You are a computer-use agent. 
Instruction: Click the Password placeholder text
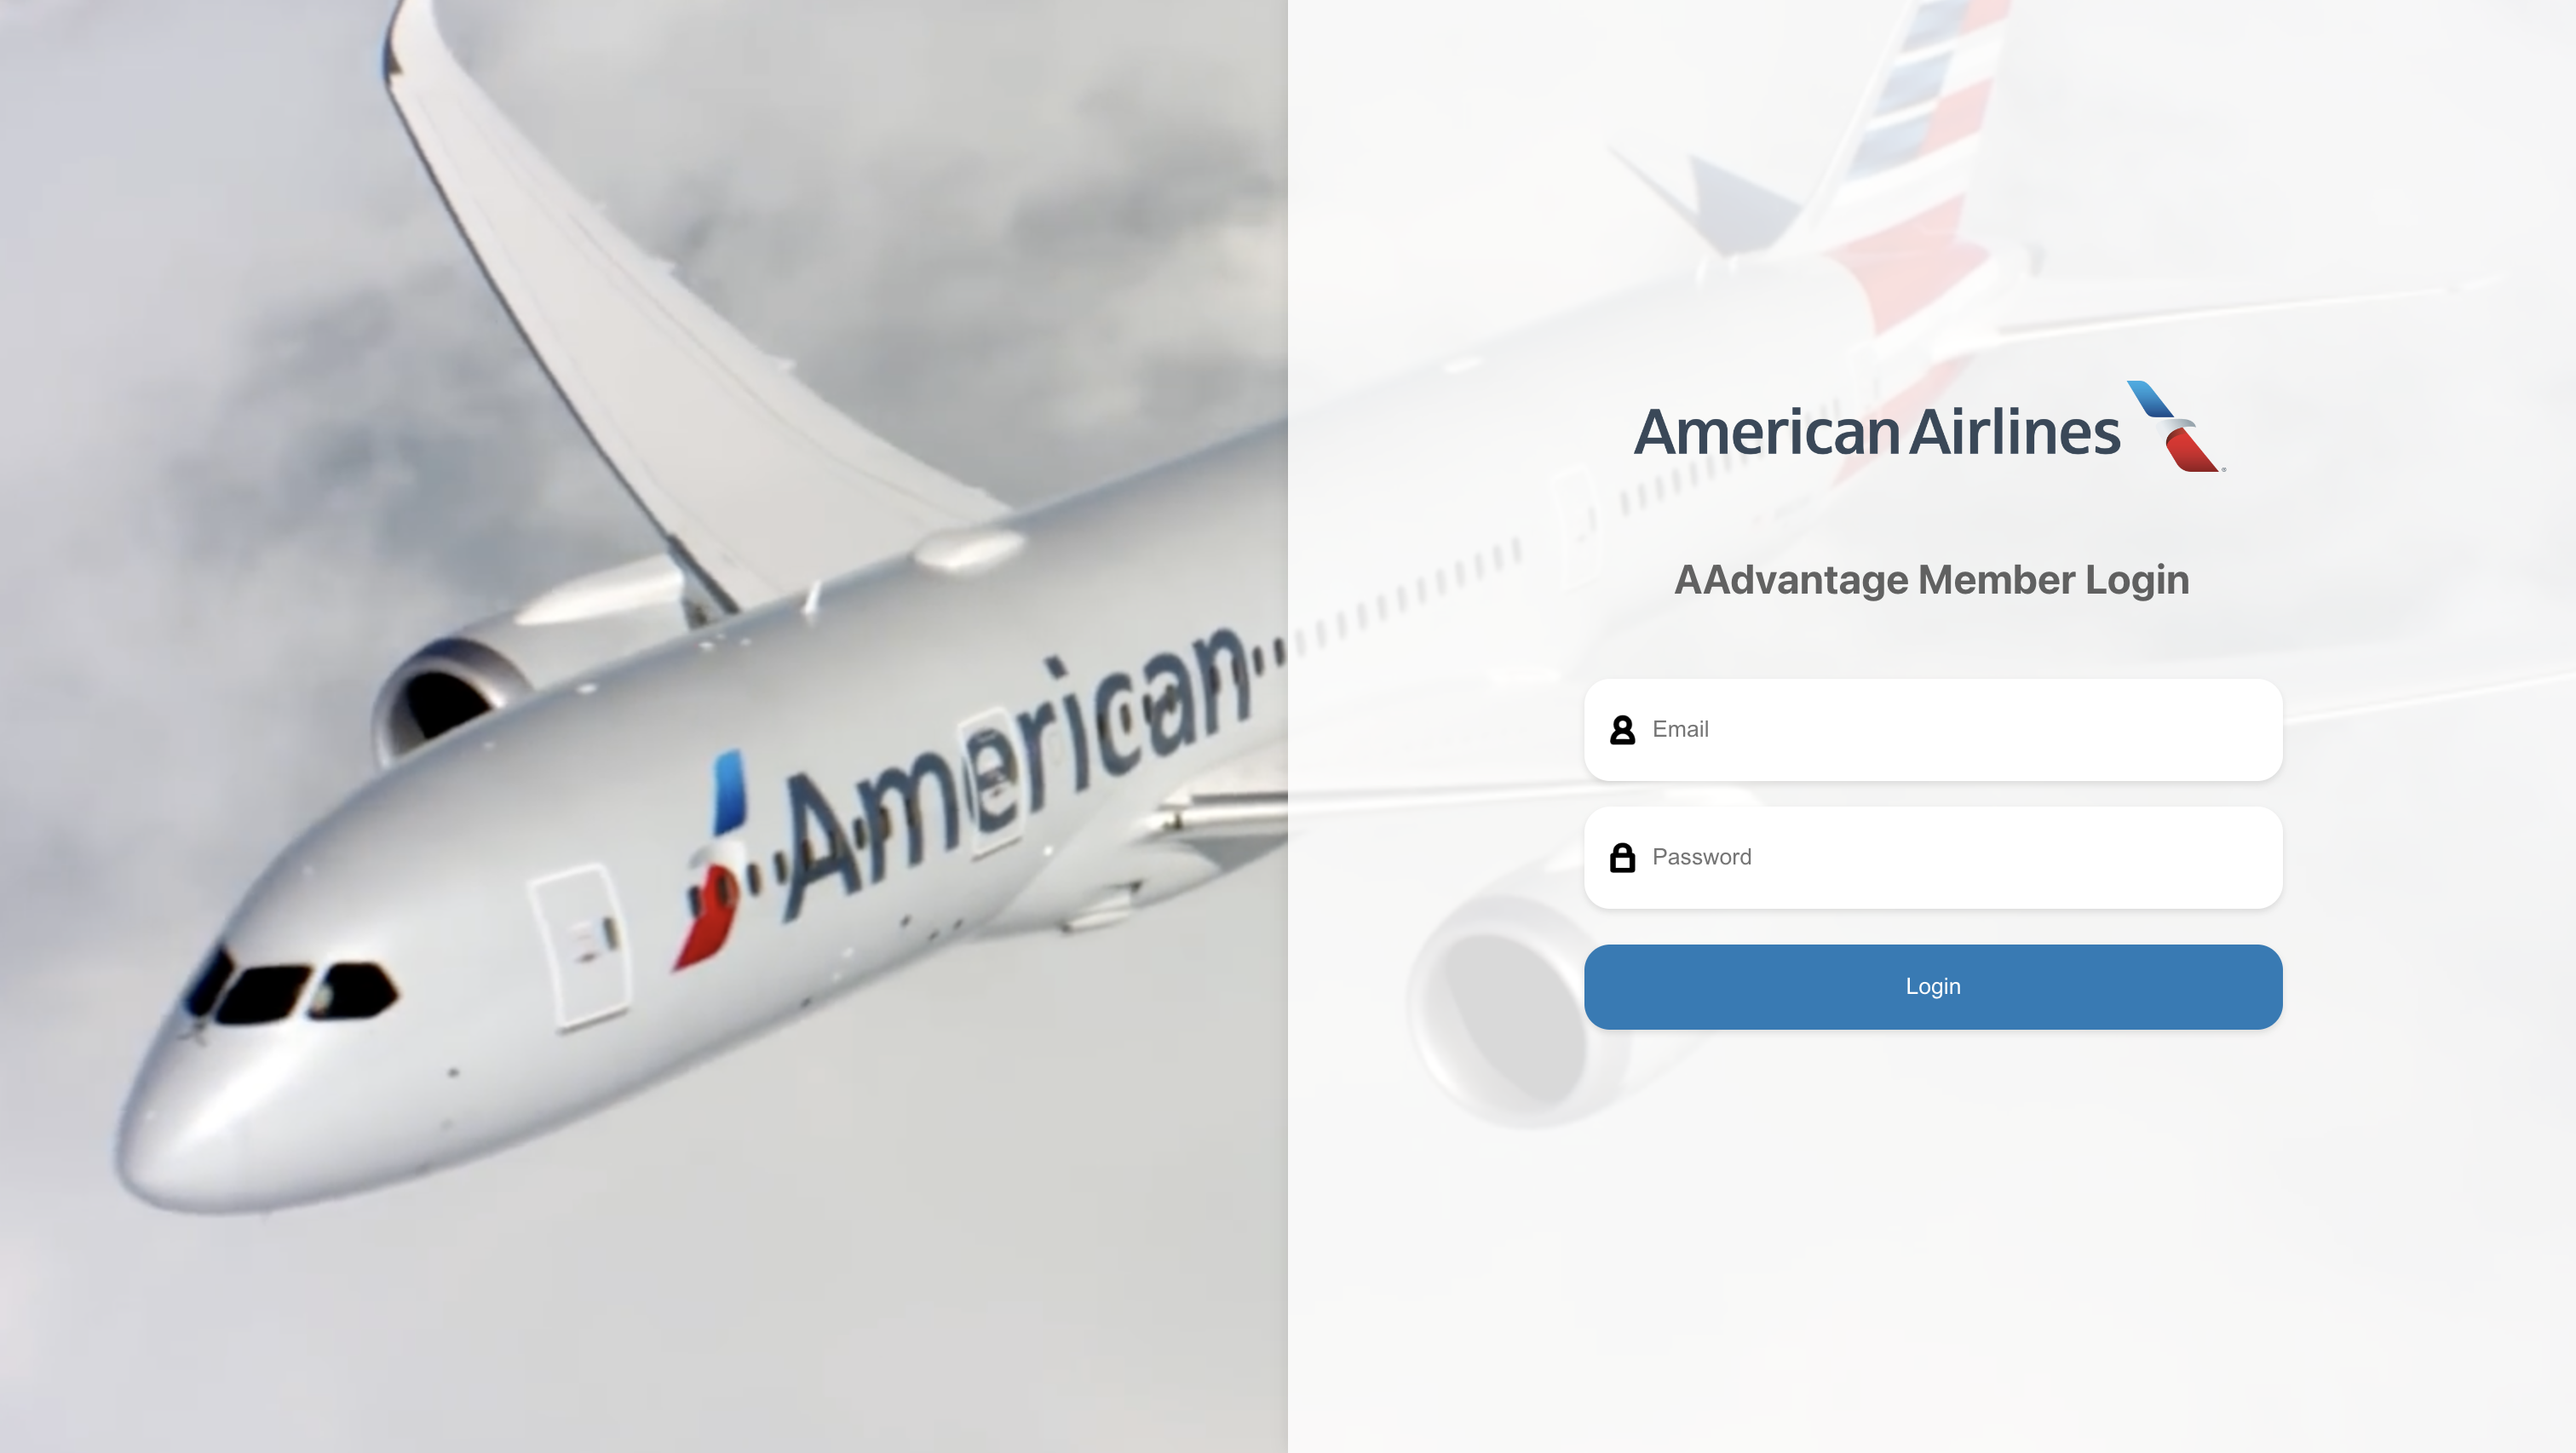(1701, 858)
